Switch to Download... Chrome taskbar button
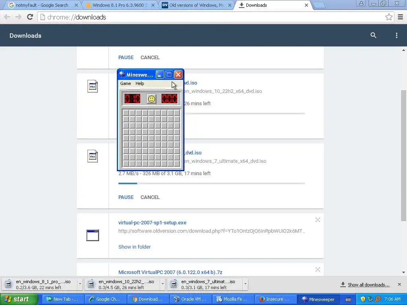The height and width of the screenshot is (305, 407). pos(148,299)
